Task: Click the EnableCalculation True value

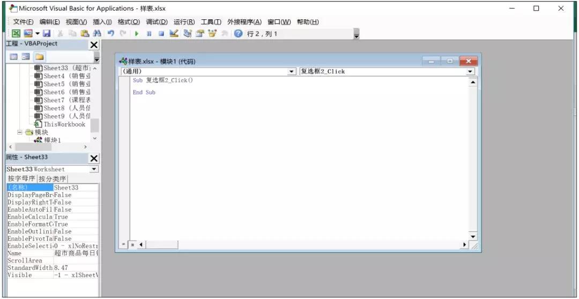Action: (x=76, y=216)
